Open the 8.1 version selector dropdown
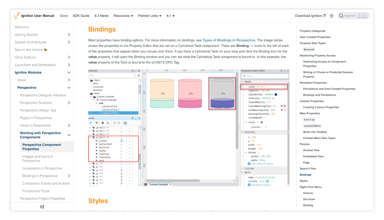This screenshot has height=220, width=384. pos(170,16)
